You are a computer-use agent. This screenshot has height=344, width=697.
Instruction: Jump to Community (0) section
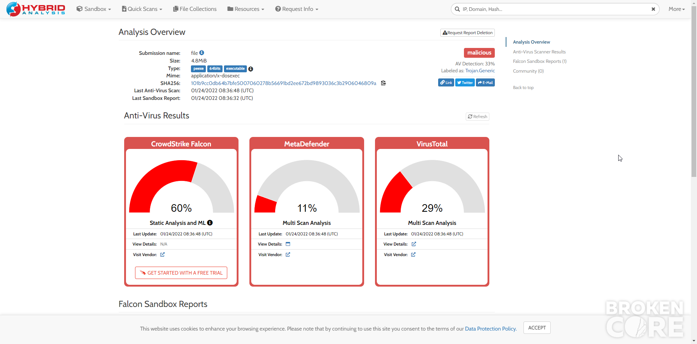[x=528, y=71]
